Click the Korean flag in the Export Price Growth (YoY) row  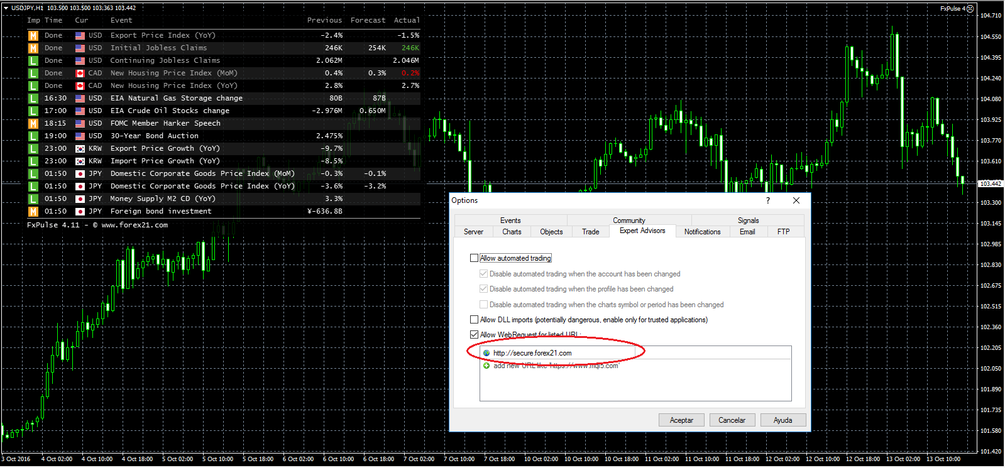coord(80,149)
